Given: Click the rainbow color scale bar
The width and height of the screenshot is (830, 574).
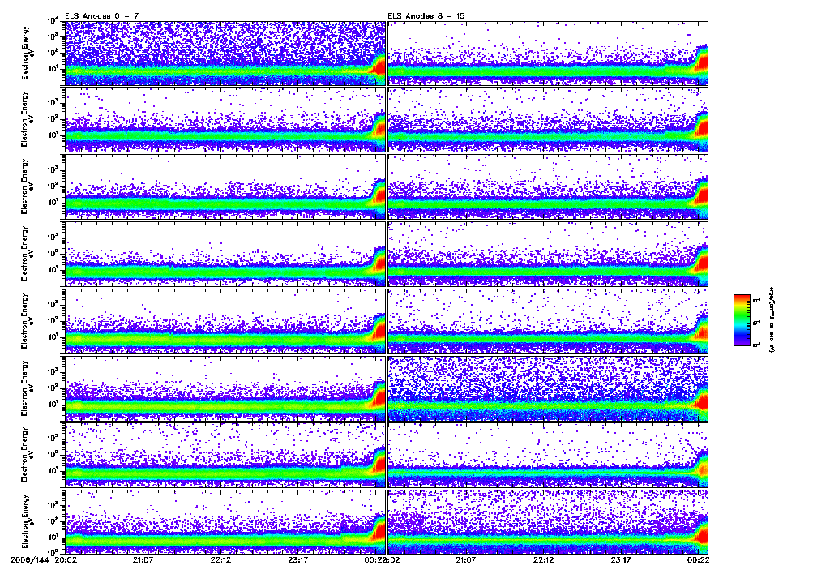Looking at the screenshot, I should (x=742, y=320).
